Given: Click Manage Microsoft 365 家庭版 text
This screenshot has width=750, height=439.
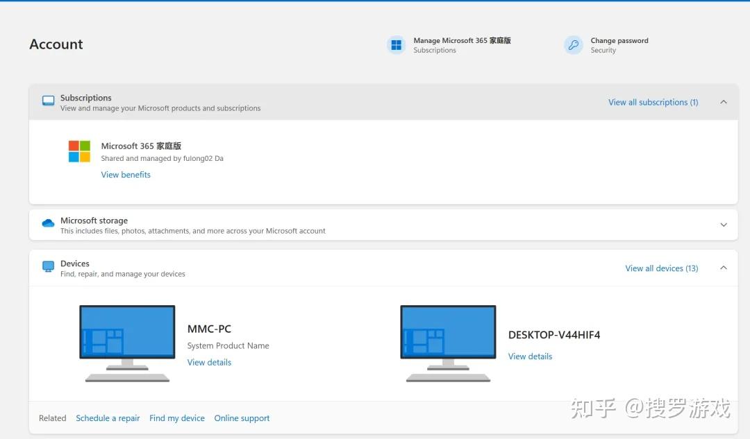Looking at the screenshot, I should coord(462,41).
